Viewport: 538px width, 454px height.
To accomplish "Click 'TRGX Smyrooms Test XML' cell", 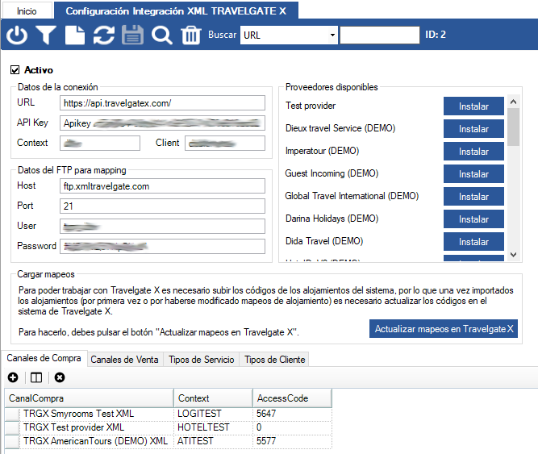I will (97, 414).
